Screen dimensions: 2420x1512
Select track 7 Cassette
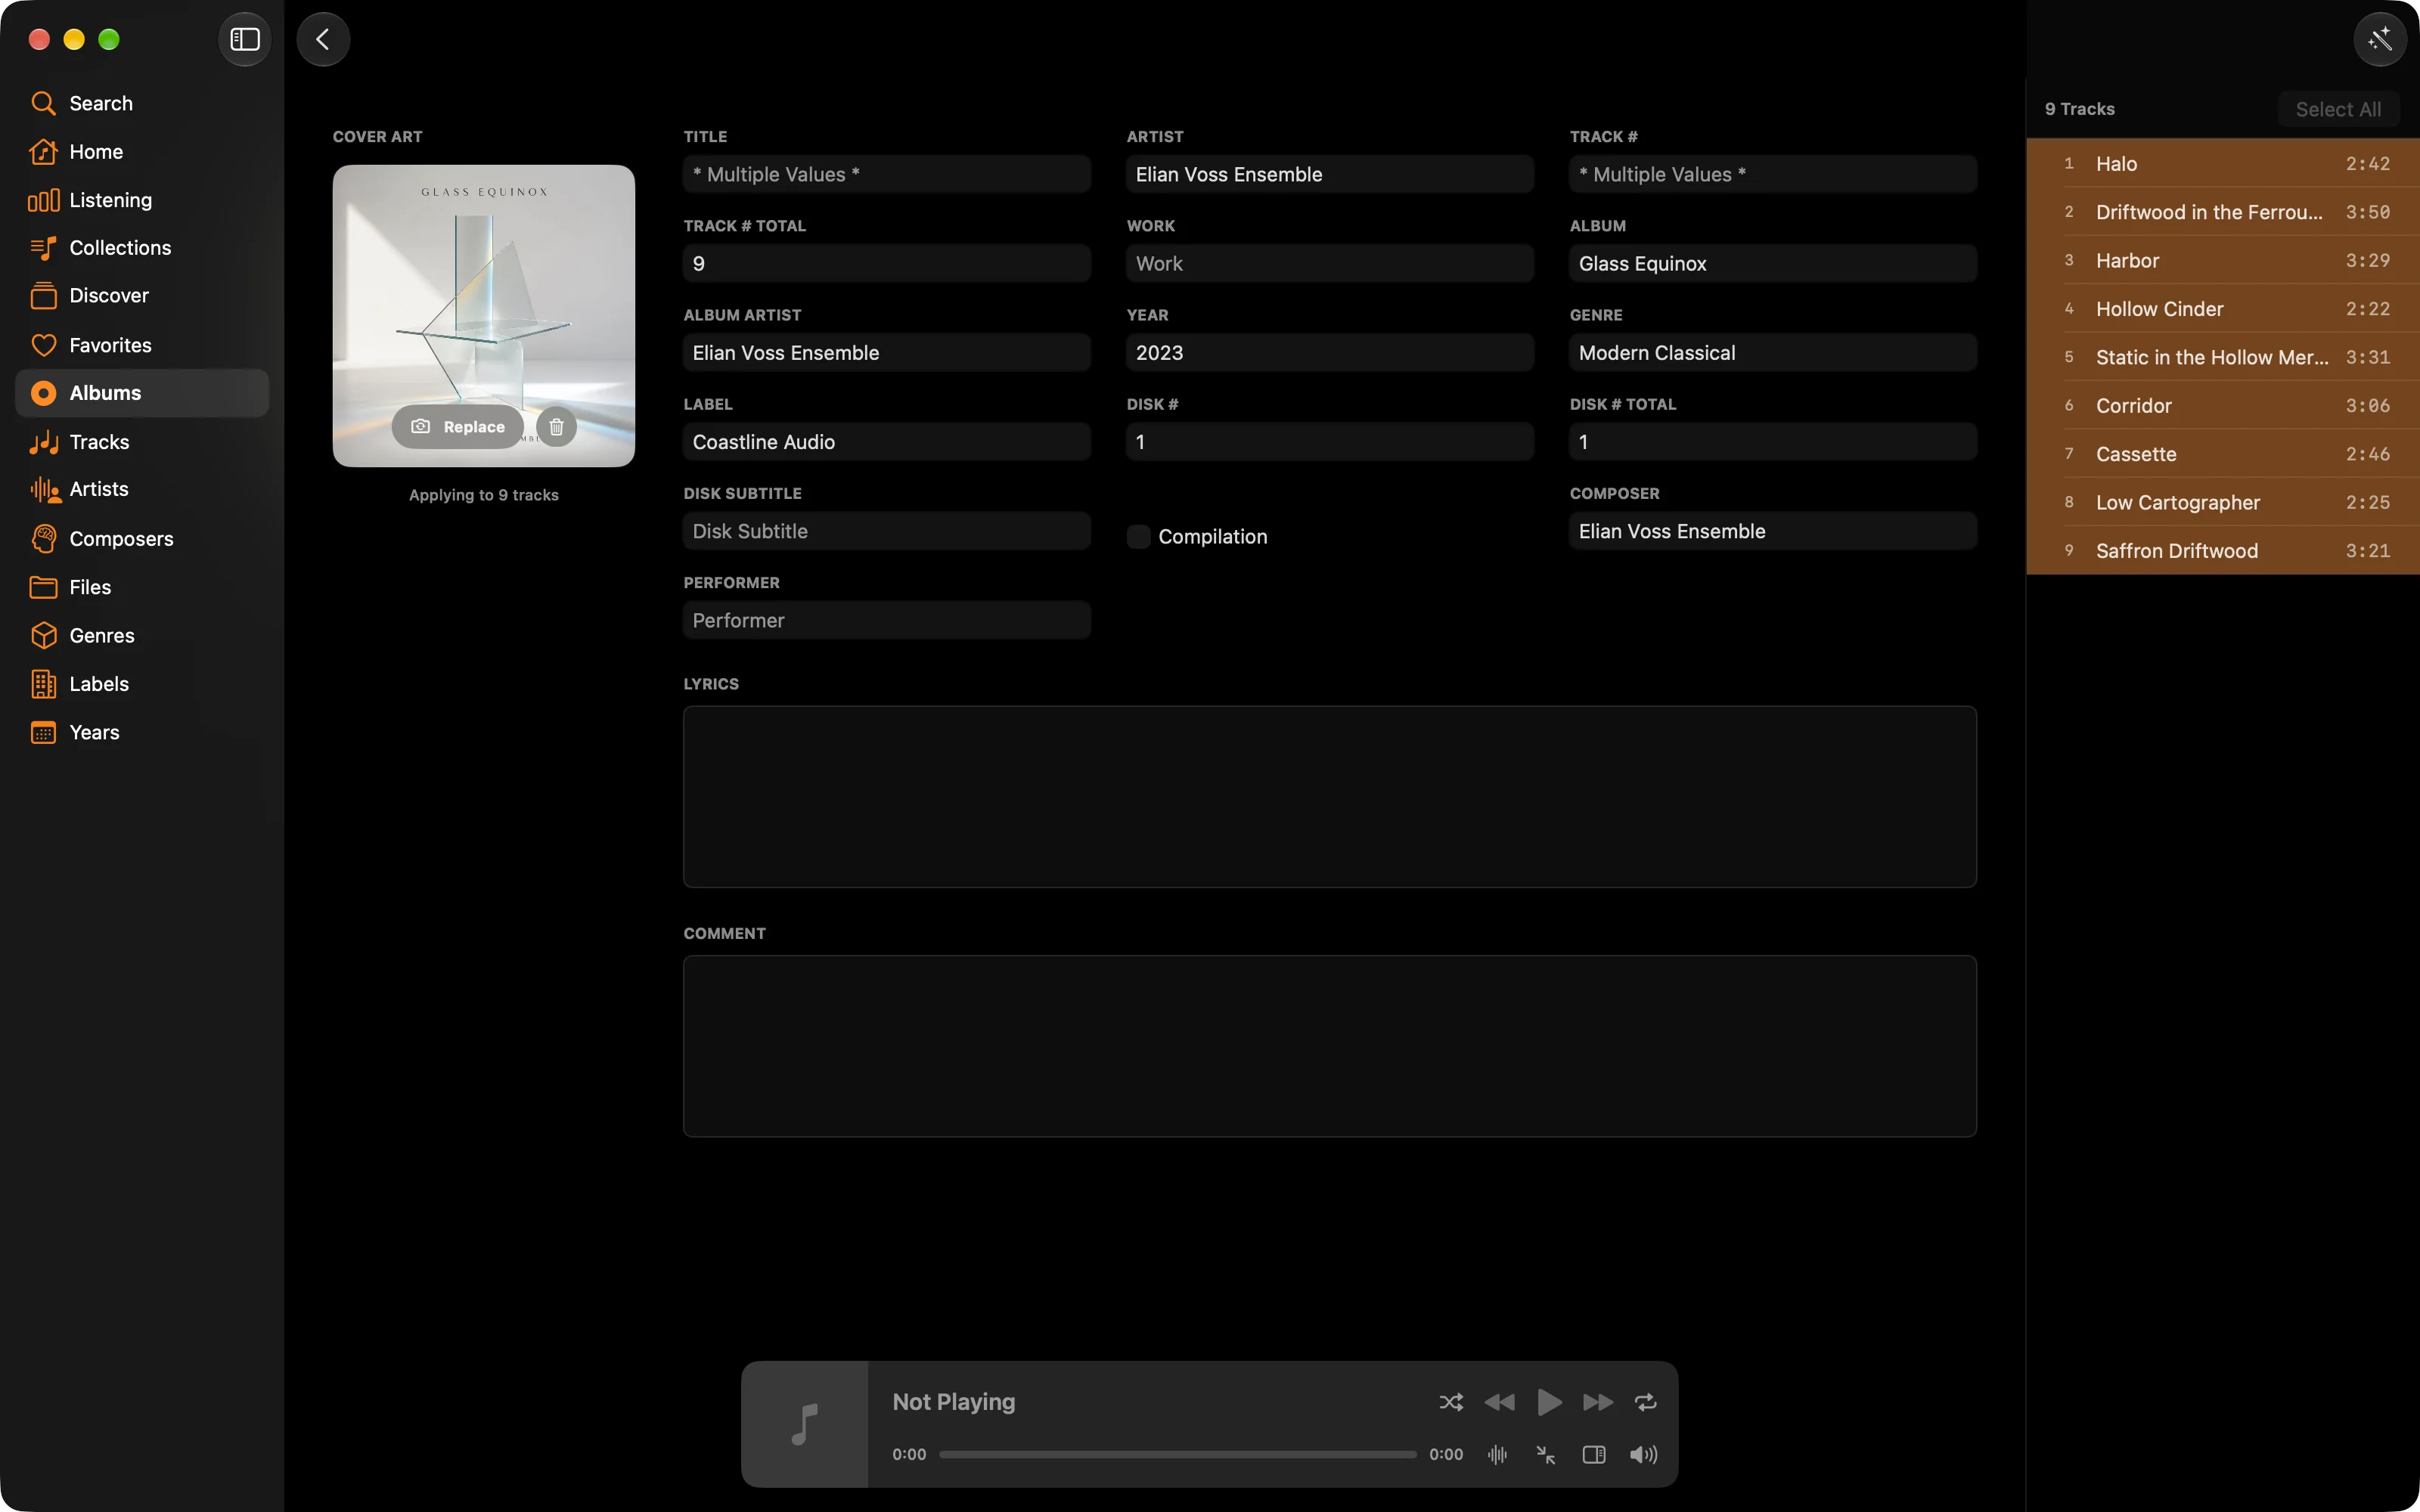click(2222, 454)
